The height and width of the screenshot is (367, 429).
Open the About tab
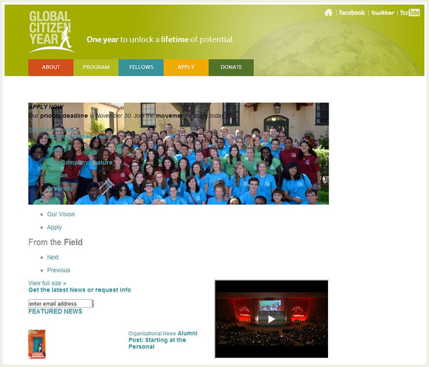(51, 67)
